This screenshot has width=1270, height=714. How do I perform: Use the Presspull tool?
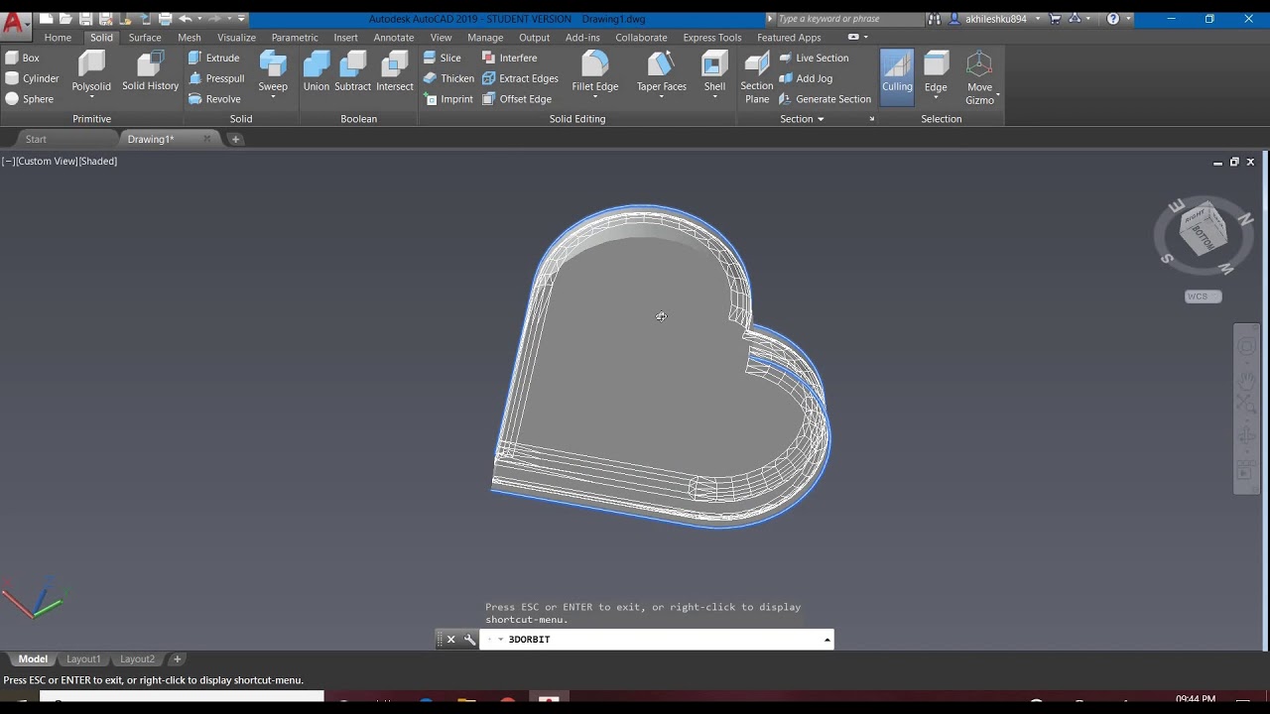coord(216,78)
